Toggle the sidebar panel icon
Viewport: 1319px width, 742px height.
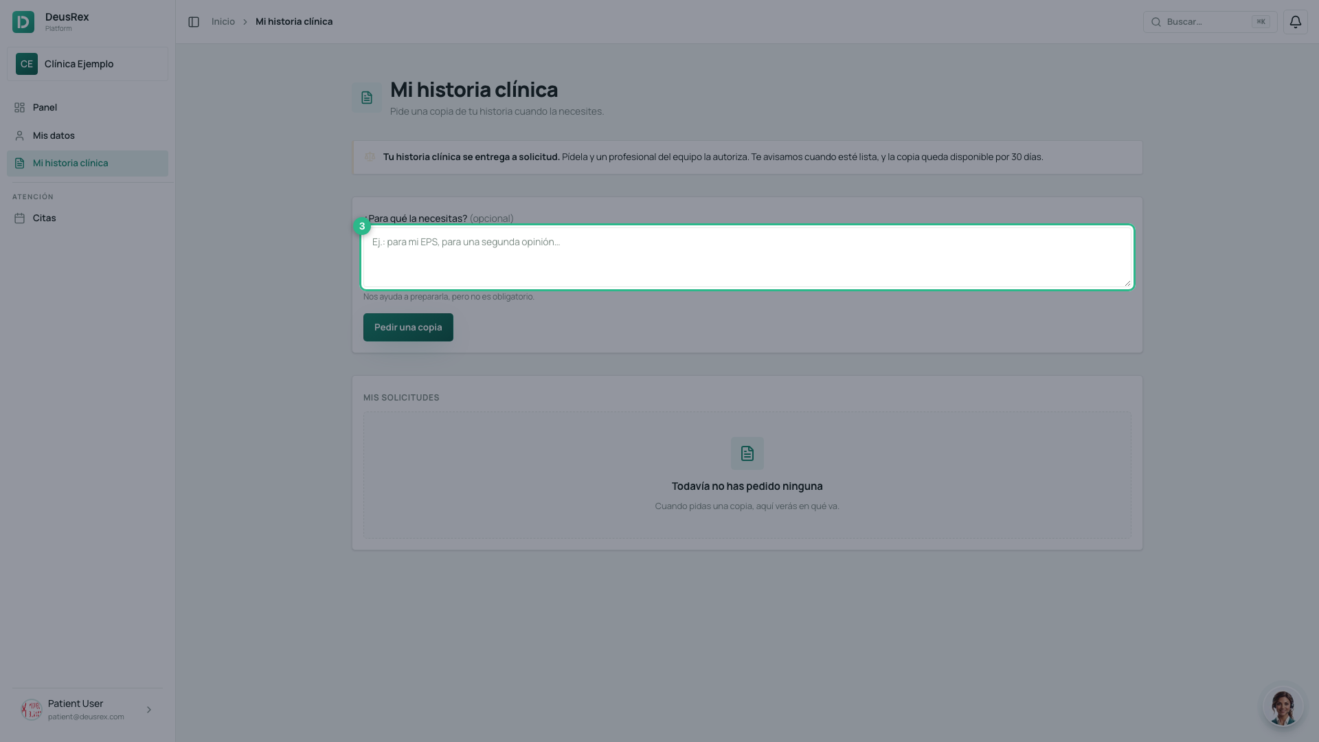[x=194, y=22]
